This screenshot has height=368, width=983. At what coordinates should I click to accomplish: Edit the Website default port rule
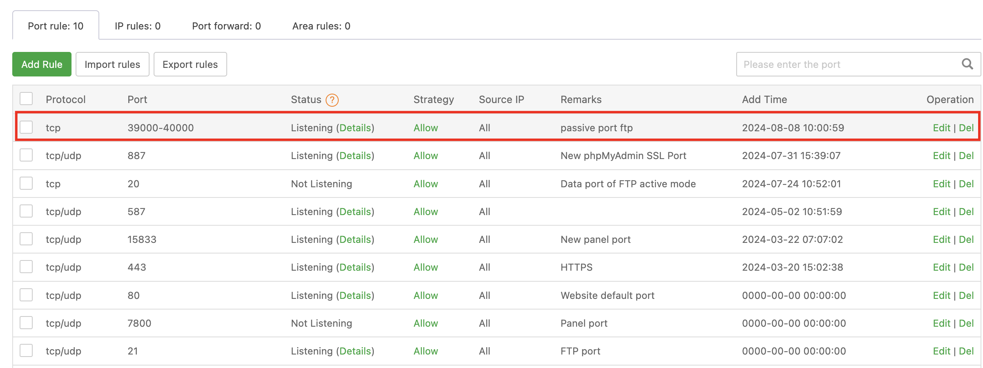pos(941,296)
